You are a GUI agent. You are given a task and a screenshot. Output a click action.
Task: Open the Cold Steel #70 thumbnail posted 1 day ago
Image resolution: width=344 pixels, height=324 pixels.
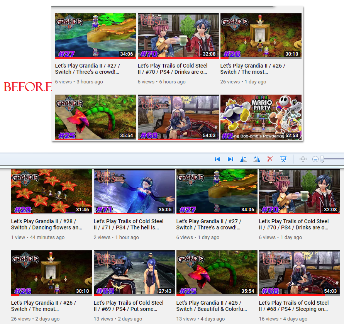pos(300,191)
